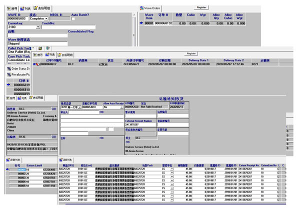The image size is (300, 211).
Task: Click the money icon in small toolbar
Action: (x=40, y=48)
